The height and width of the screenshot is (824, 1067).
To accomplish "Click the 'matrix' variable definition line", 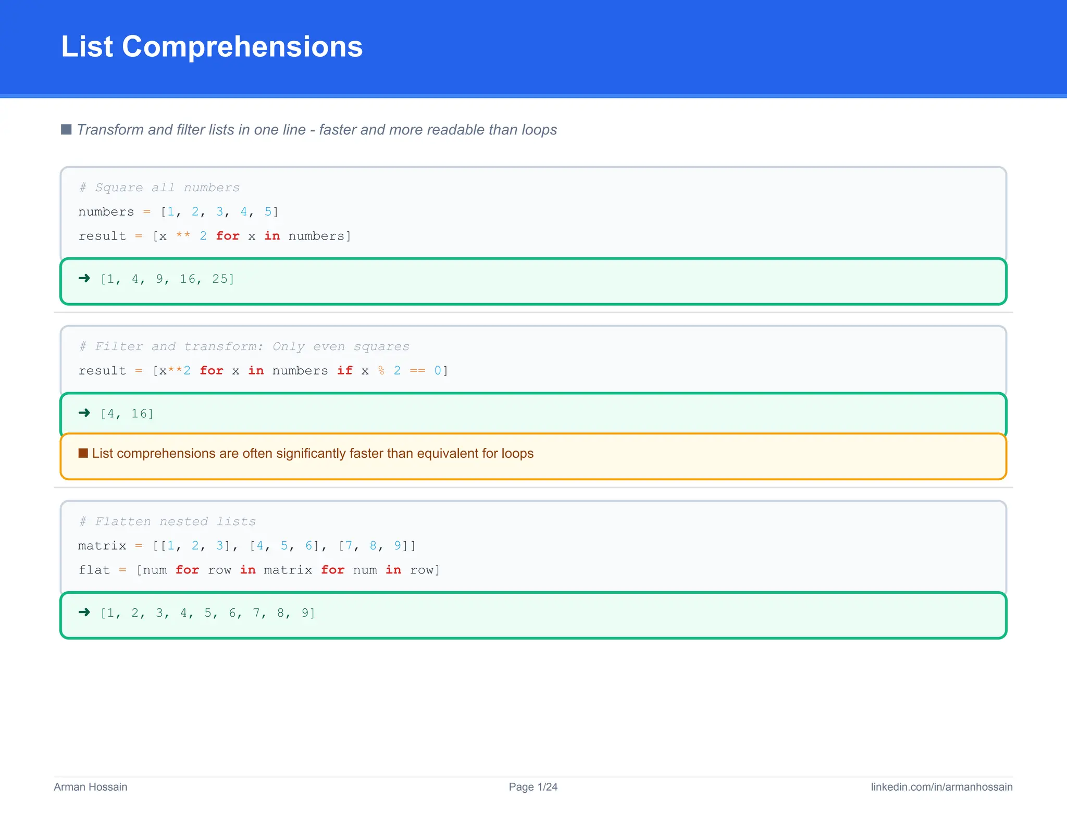I will [246, 545].
